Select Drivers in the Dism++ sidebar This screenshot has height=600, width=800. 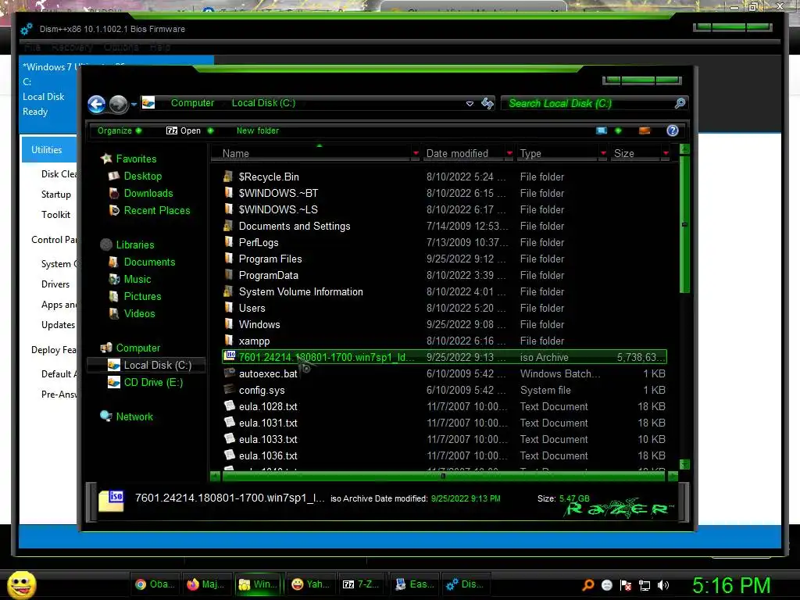(x=55, y=284)
